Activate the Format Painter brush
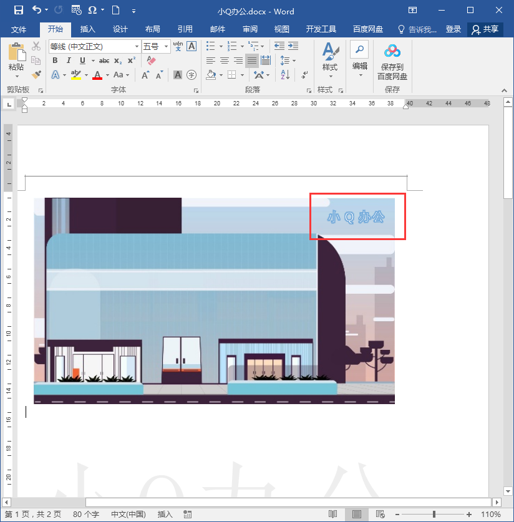 click(36, 75)
